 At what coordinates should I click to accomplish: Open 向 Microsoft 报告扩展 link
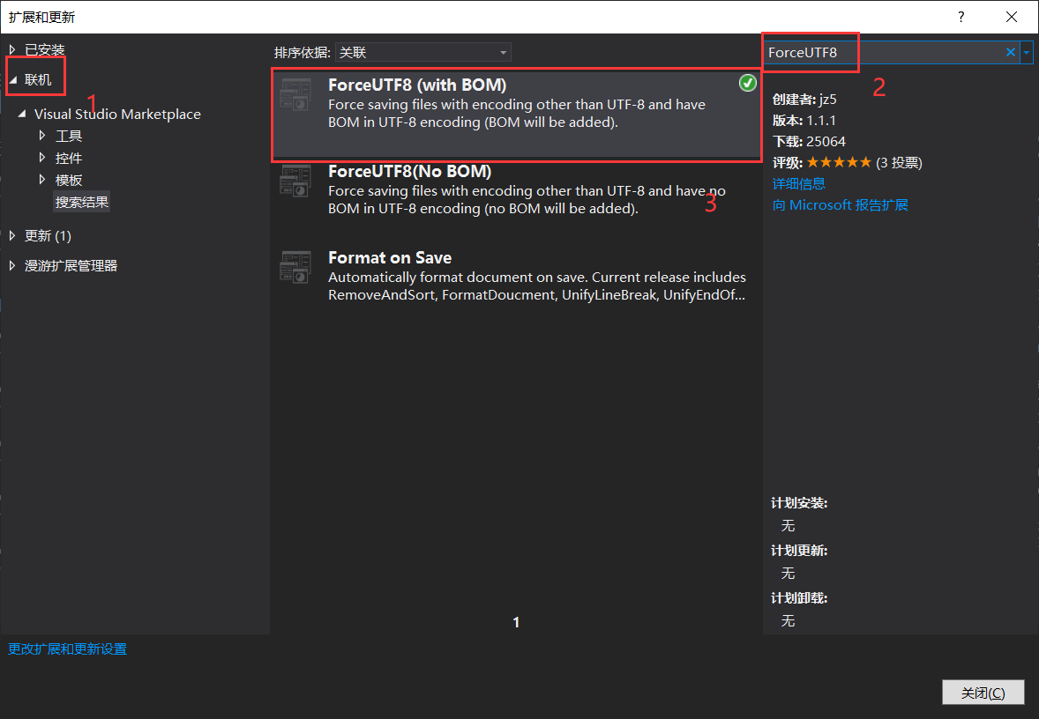point(841,204)
